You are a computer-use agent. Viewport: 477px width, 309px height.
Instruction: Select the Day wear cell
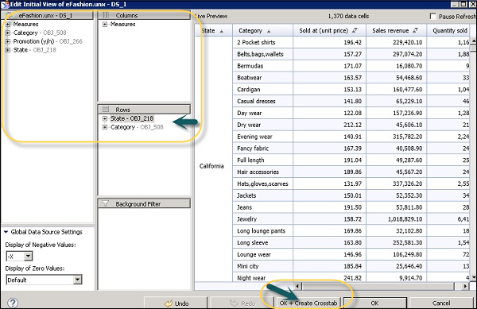(x=262, y=113)
